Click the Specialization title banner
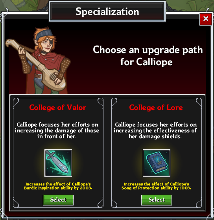The height and width of the screenshot is (220, 214). tap(107, 11)
